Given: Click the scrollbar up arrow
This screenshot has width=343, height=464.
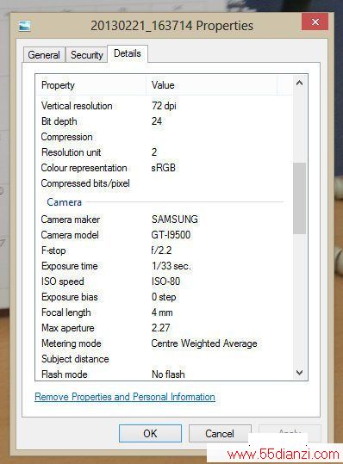Looking at the screenshot, I should [x=299, y=84].
